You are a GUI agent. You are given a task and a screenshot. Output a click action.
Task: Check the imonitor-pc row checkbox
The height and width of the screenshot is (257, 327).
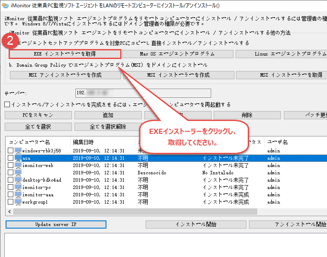[11, 187]
